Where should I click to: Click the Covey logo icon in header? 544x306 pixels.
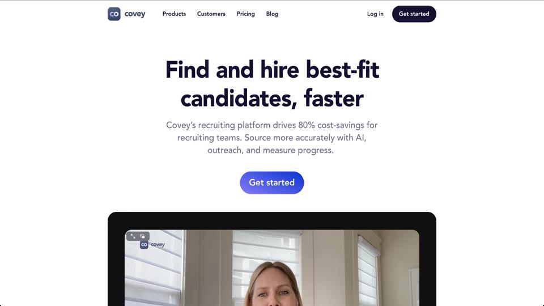click(114, 14)
